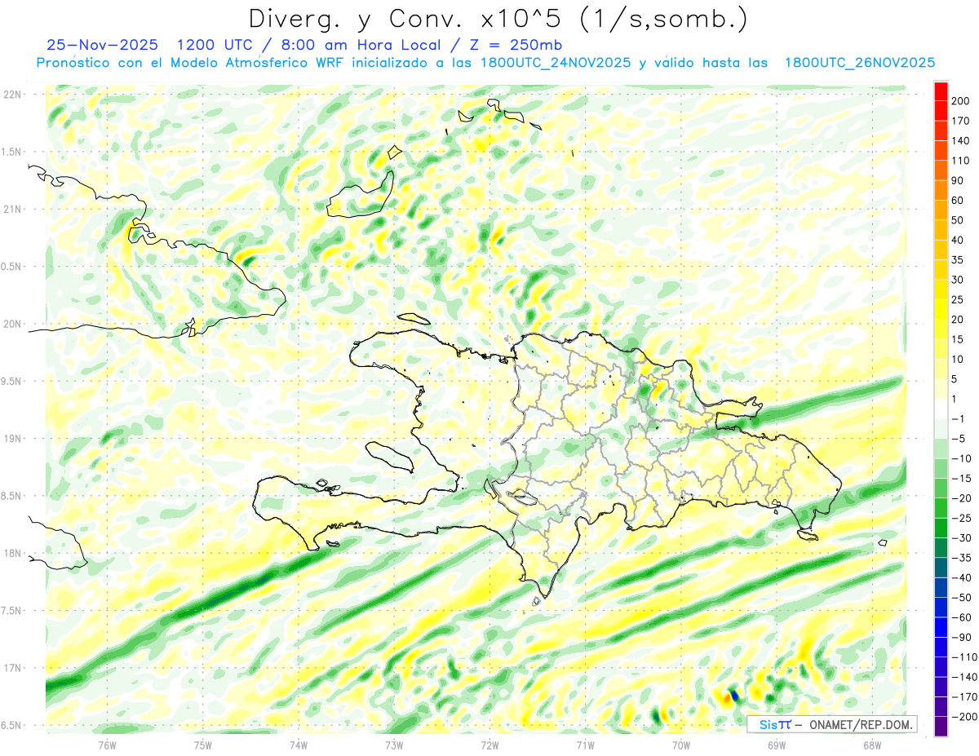This screenshot has width=979, height=756.
Task: Click the colorbar value "50"
Action: coord(959,220)
